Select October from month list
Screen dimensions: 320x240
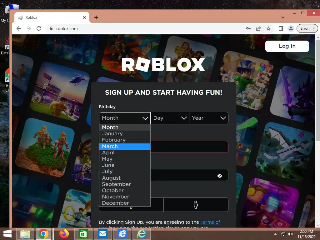pos(125,191)
